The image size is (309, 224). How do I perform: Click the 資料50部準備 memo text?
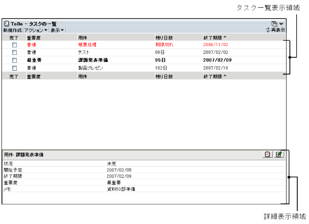pyautogui.click(x=121, y=189)
